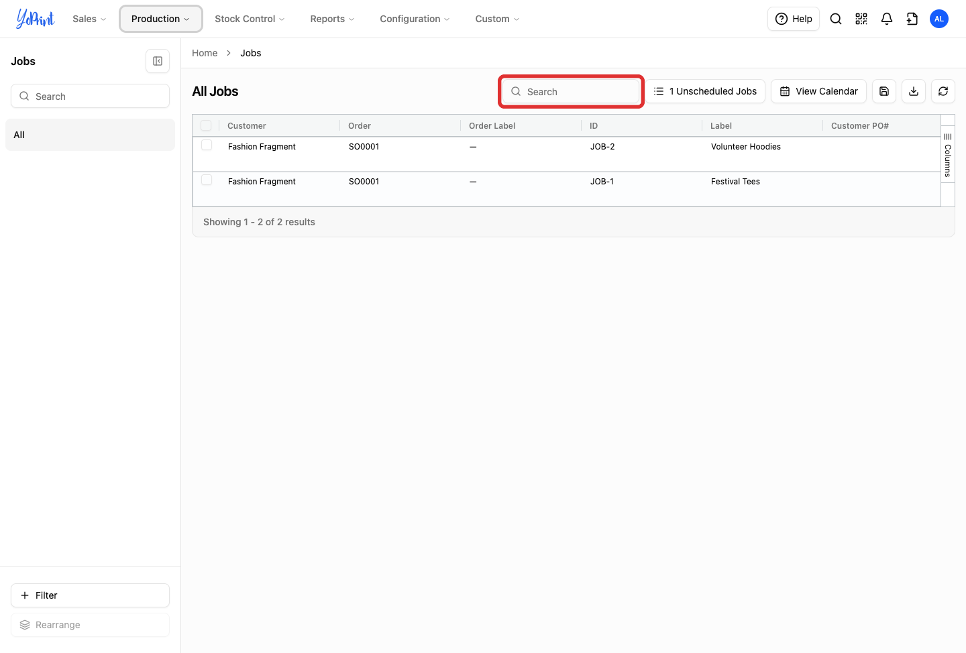
Task: Tick the checkbox for JOB-1 row
Action: click(207, 180)
